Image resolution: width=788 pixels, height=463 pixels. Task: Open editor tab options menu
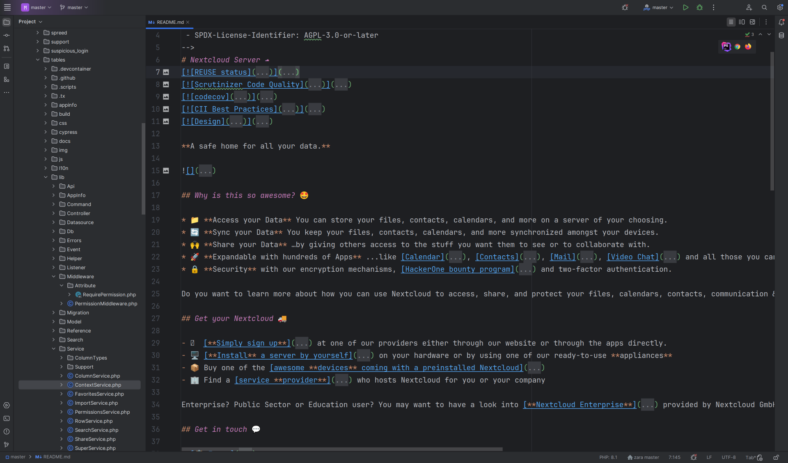coord(766,22)
